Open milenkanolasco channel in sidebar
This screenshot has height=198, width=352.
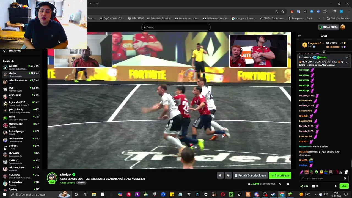(21, 82)
